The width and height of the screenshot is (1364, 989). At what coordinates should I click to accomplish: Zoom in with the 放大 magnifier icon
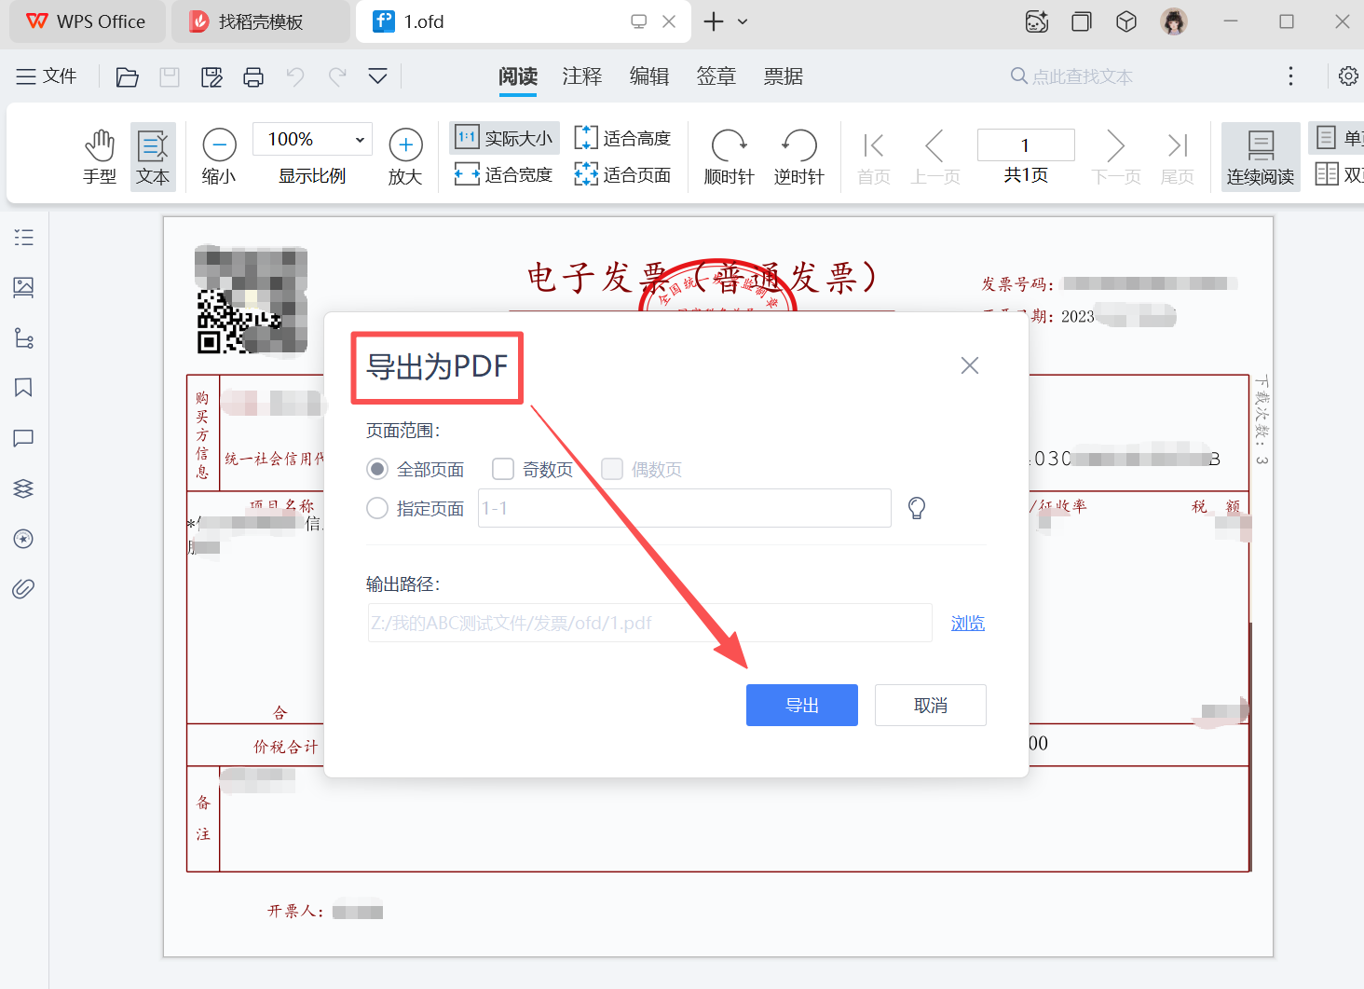tap(405, 144)
